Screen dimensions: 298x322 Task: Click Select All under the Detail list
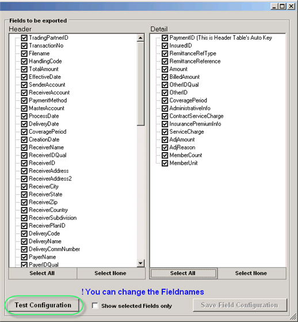[183, 273]
